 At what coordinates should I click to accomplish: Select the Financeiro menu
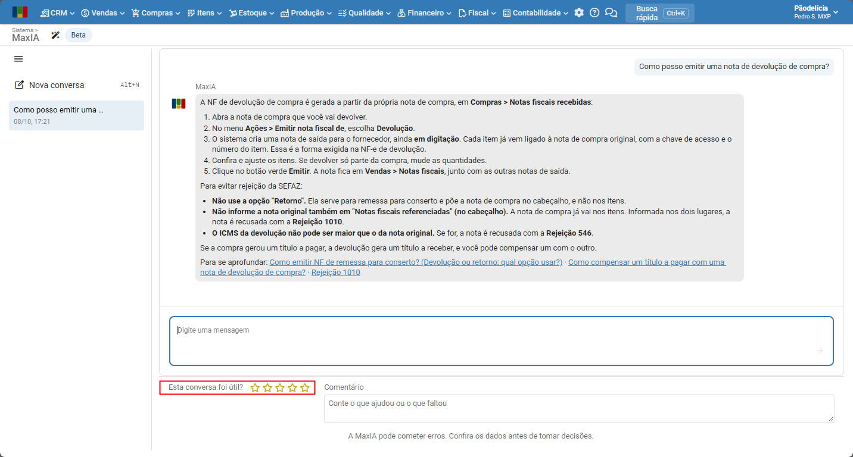[x=424, y=12]
